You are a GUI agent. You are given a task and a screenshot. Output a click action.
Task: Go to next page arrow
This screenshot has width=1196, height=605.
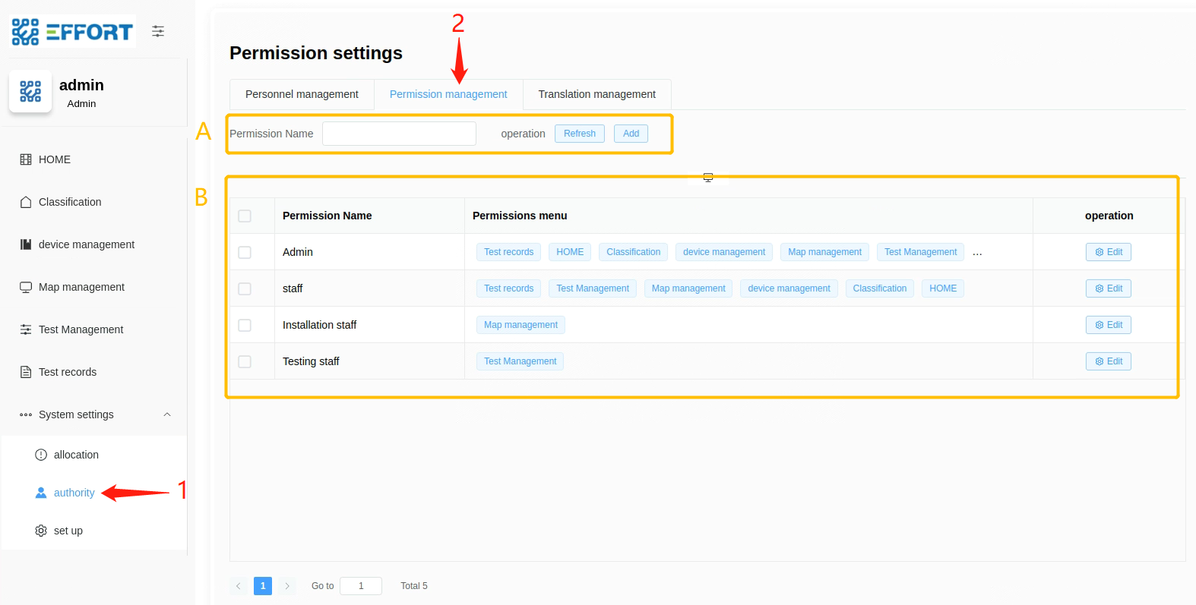[287, 586]
